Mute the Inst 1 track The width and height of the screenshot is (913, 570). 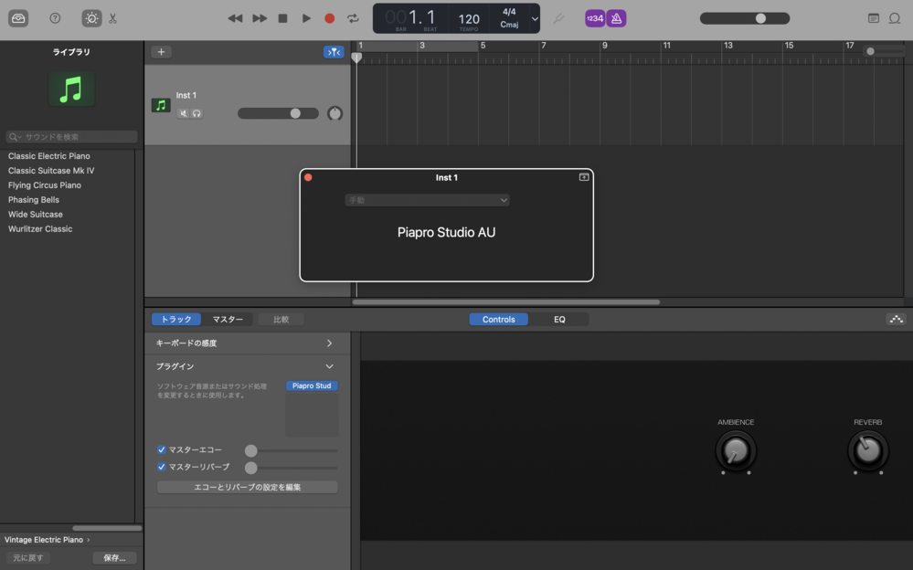184,113
